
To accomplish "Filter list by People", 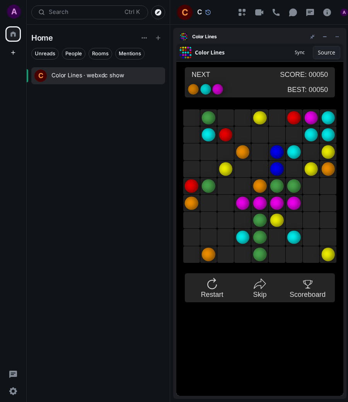I will (73, 54).
